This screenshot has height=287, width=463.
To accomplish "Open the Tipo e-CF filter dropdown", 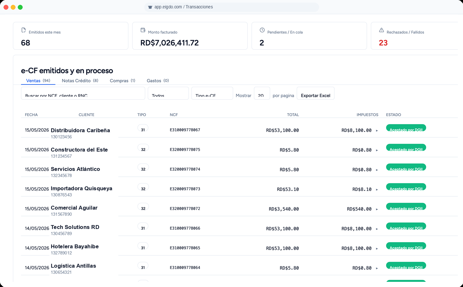I will 212,93.
